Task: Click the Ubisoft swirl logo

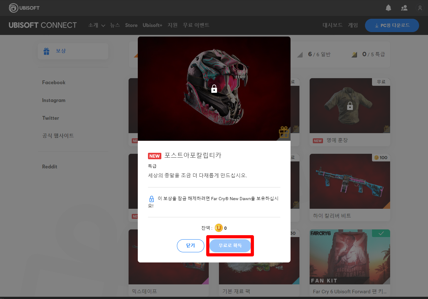Action: (13, 8)
